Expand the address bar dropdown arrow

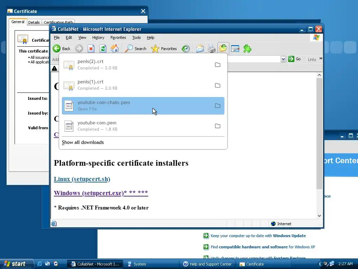283,59
